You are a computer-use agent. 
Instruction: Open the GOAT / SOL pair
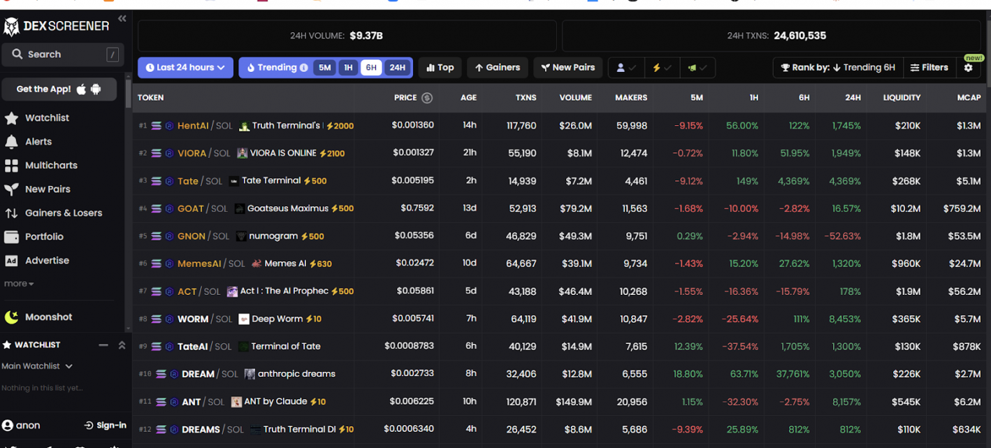(203, 208)
